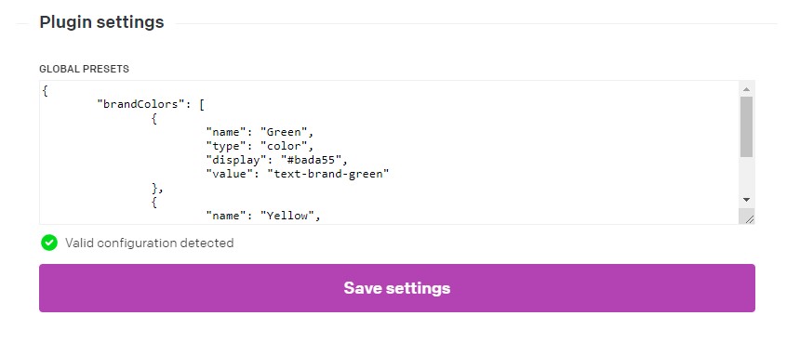Viewport: 800px width, 342px height.
Task: Click the "color" type value in JSON
Action: pyautogui.click(x=284, y=146)
